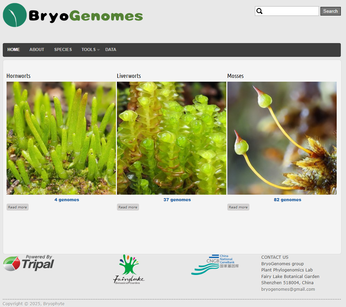This screenshot has height=307, width=346.
Task: Expand the Tools menu dropdown arrow
Action: (98, 50)
